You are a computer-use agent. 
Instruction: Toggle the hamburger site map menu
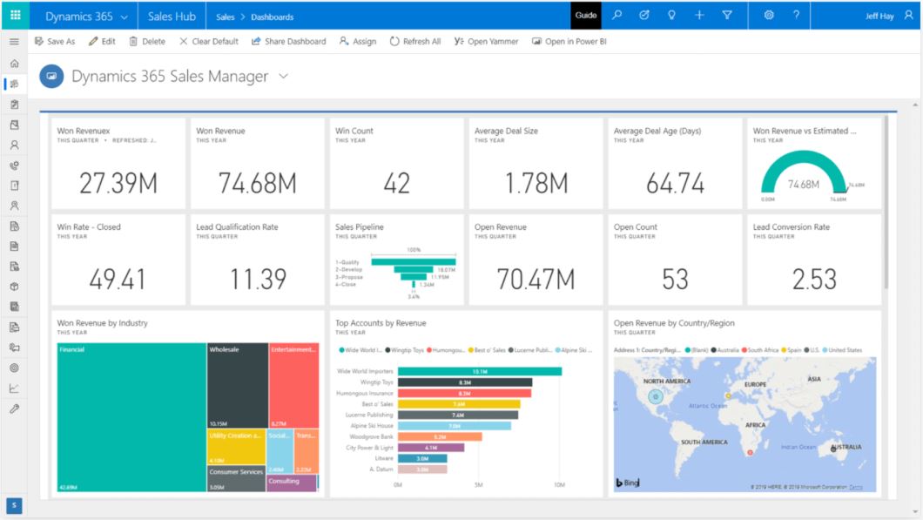[14, 42]
